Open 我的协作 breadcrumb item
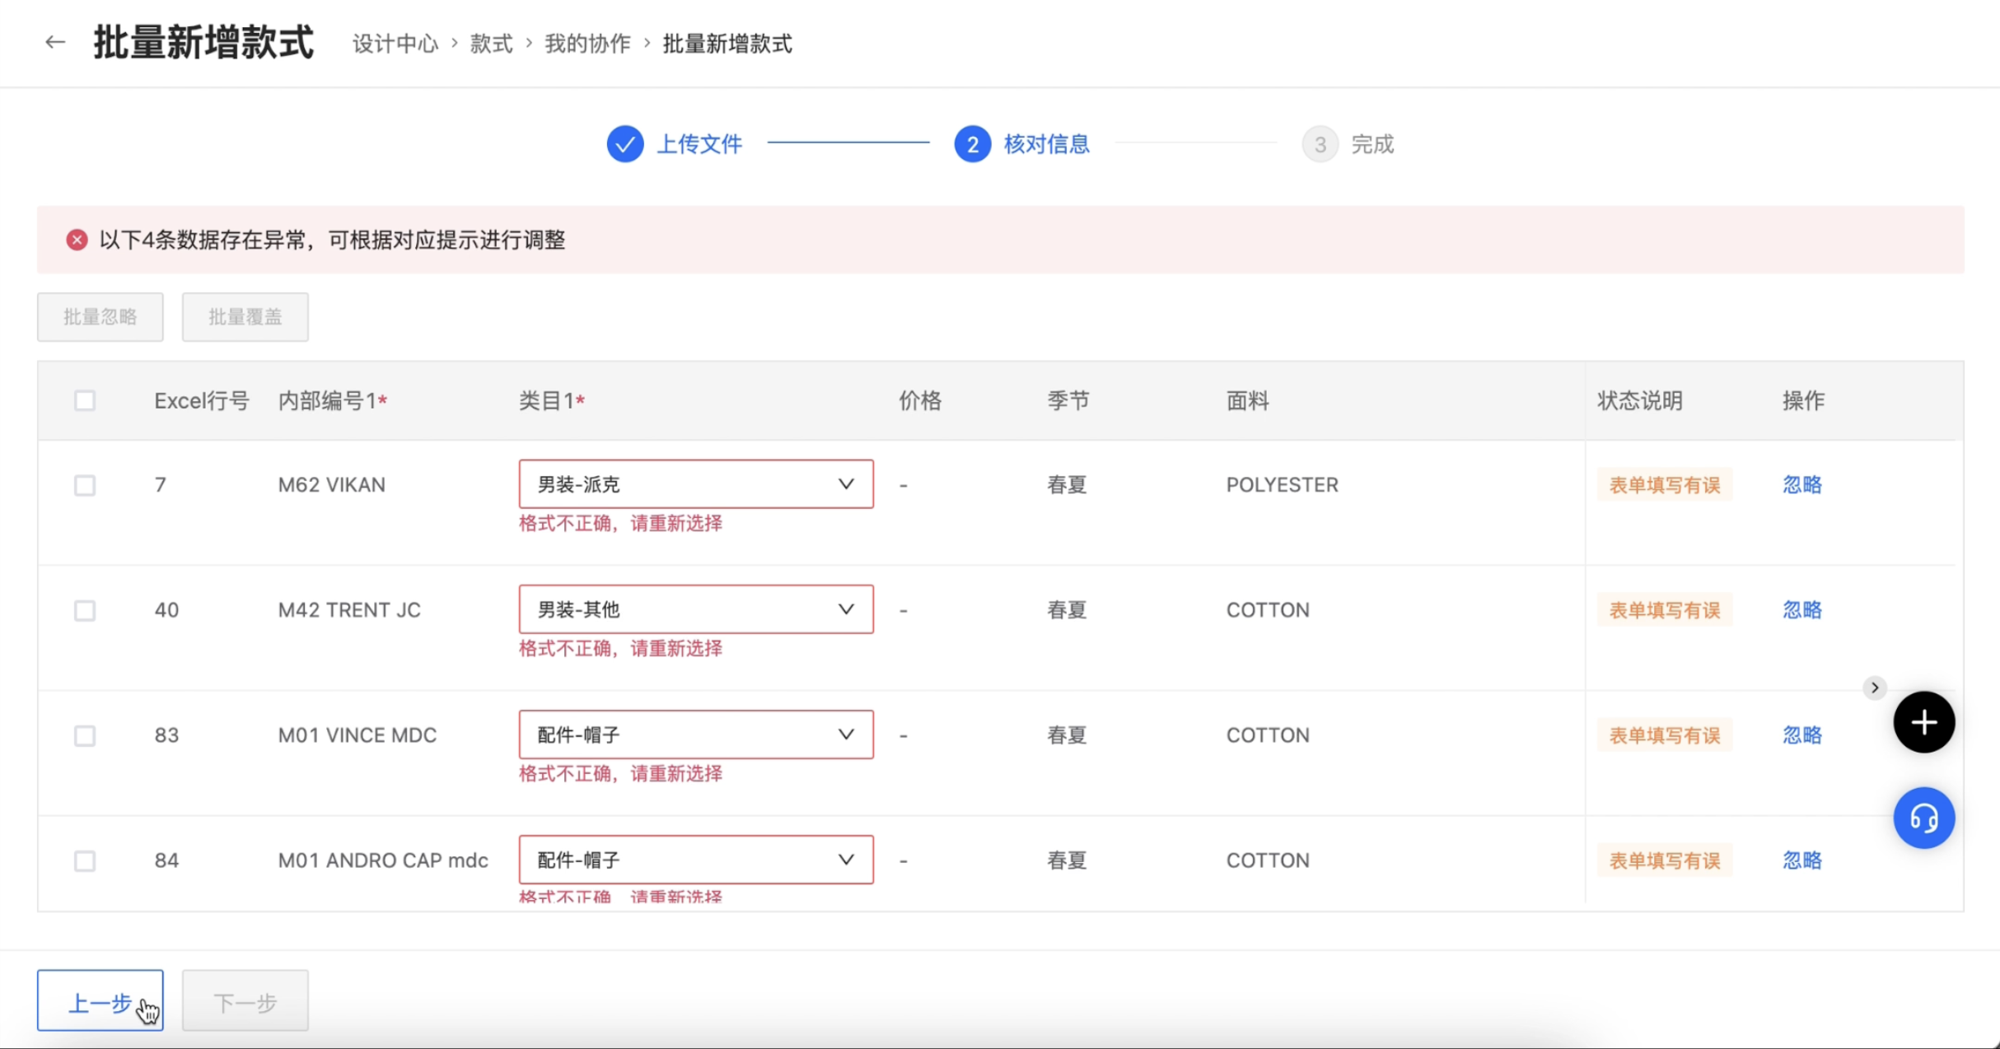The height and width of the screenshot is (1049, 2000). (x=587, y=44)
